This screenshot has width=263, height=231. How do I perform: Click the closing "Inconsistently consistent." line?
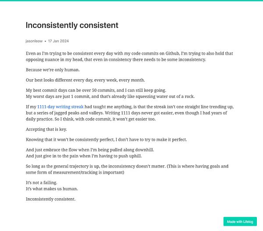click(51, 199)
